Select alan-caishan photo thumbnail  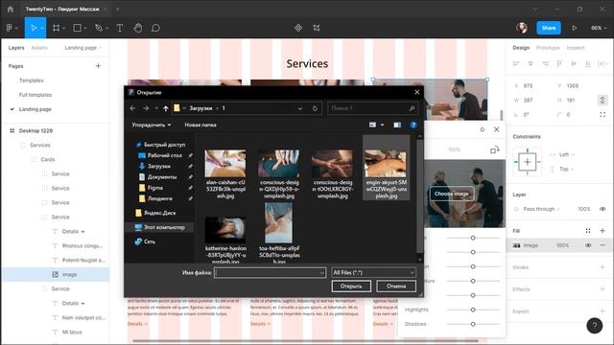225,164
